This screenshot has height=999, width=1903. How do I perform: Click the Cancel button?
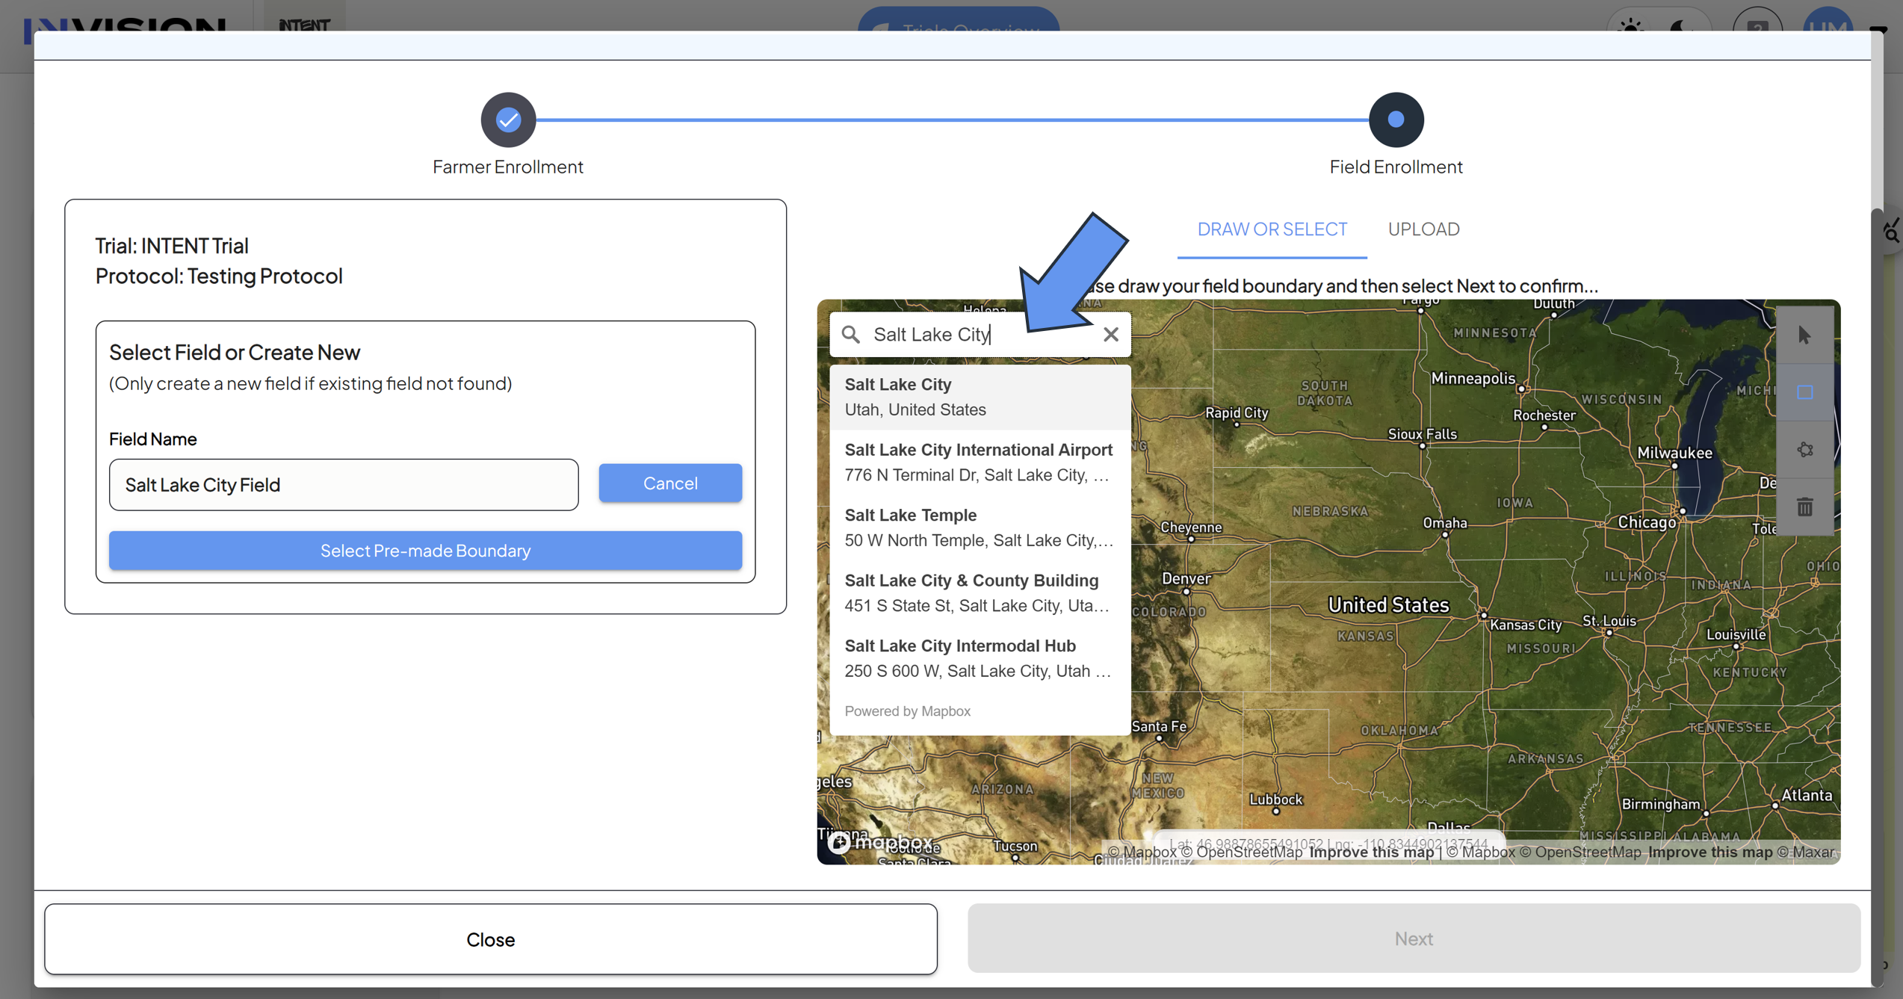click(x=670, y=483)
